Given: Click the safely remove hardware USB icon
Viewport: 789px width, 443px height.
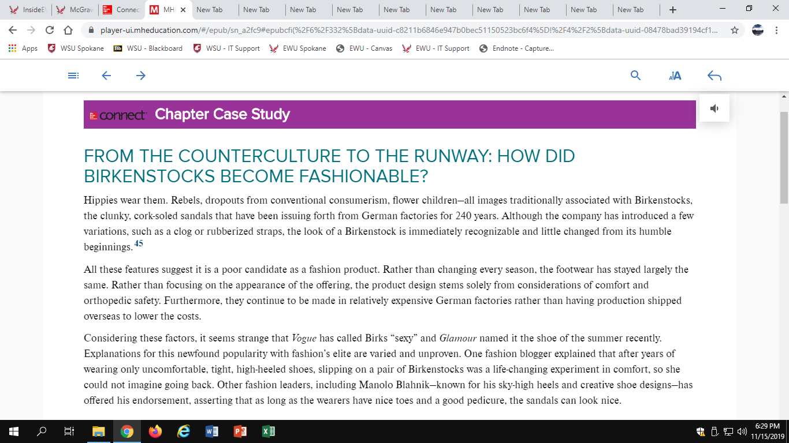Looking at the screenshot, I should point(714,431).
